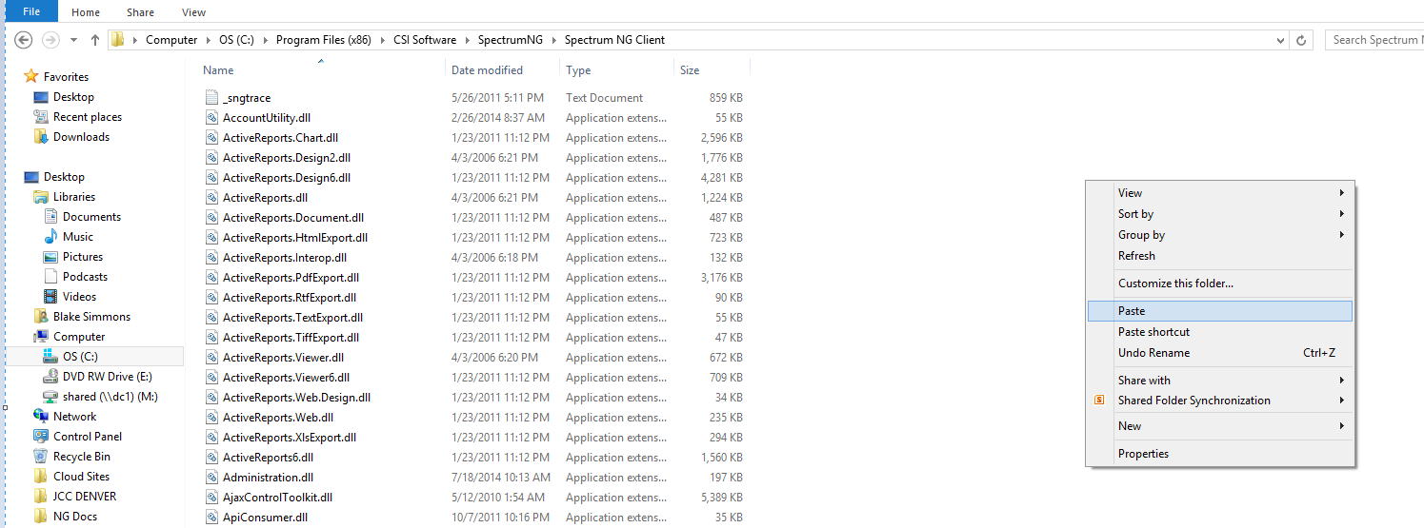
Task: Select Desktop icon under Favorites
Action: [x=41, y=97]
